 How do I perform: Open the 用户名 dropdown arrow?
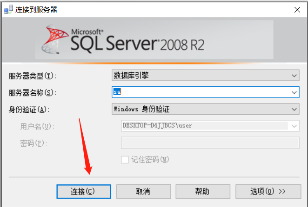(294, 126)
